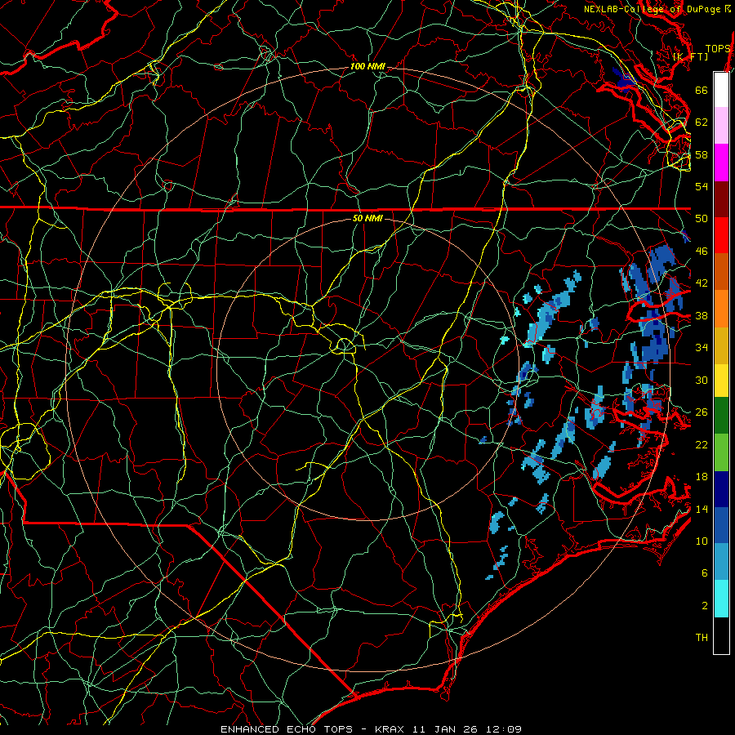Click the light green 26 kft legend swatch
The height and width of the screenshot is (735, 735).
721,452
